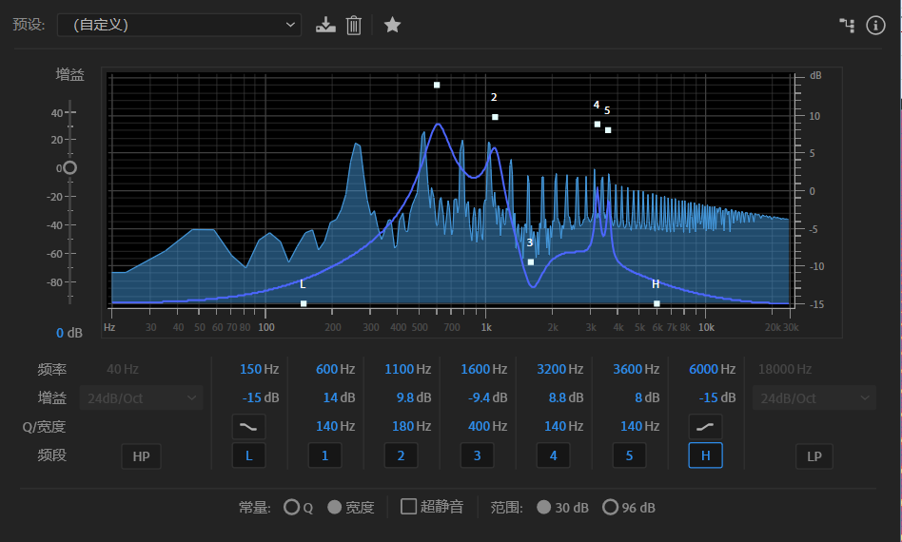Click the master gain slider knob
Viewport: 902px width, 542px height.
pyautogui.click(x=69, y=167)
